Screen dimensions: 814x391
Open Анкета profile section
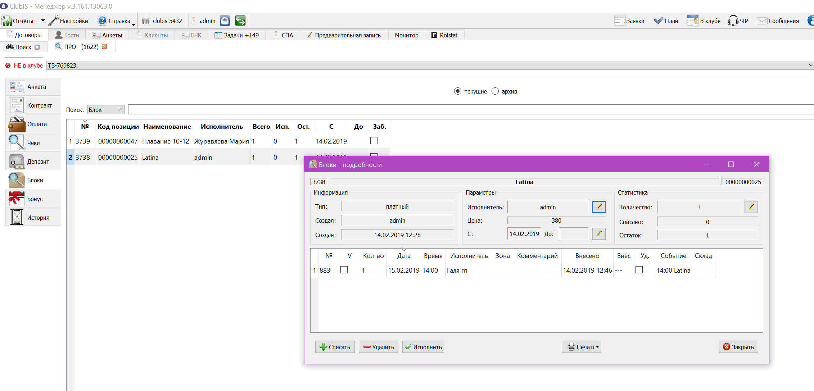(x=33, y=87)
